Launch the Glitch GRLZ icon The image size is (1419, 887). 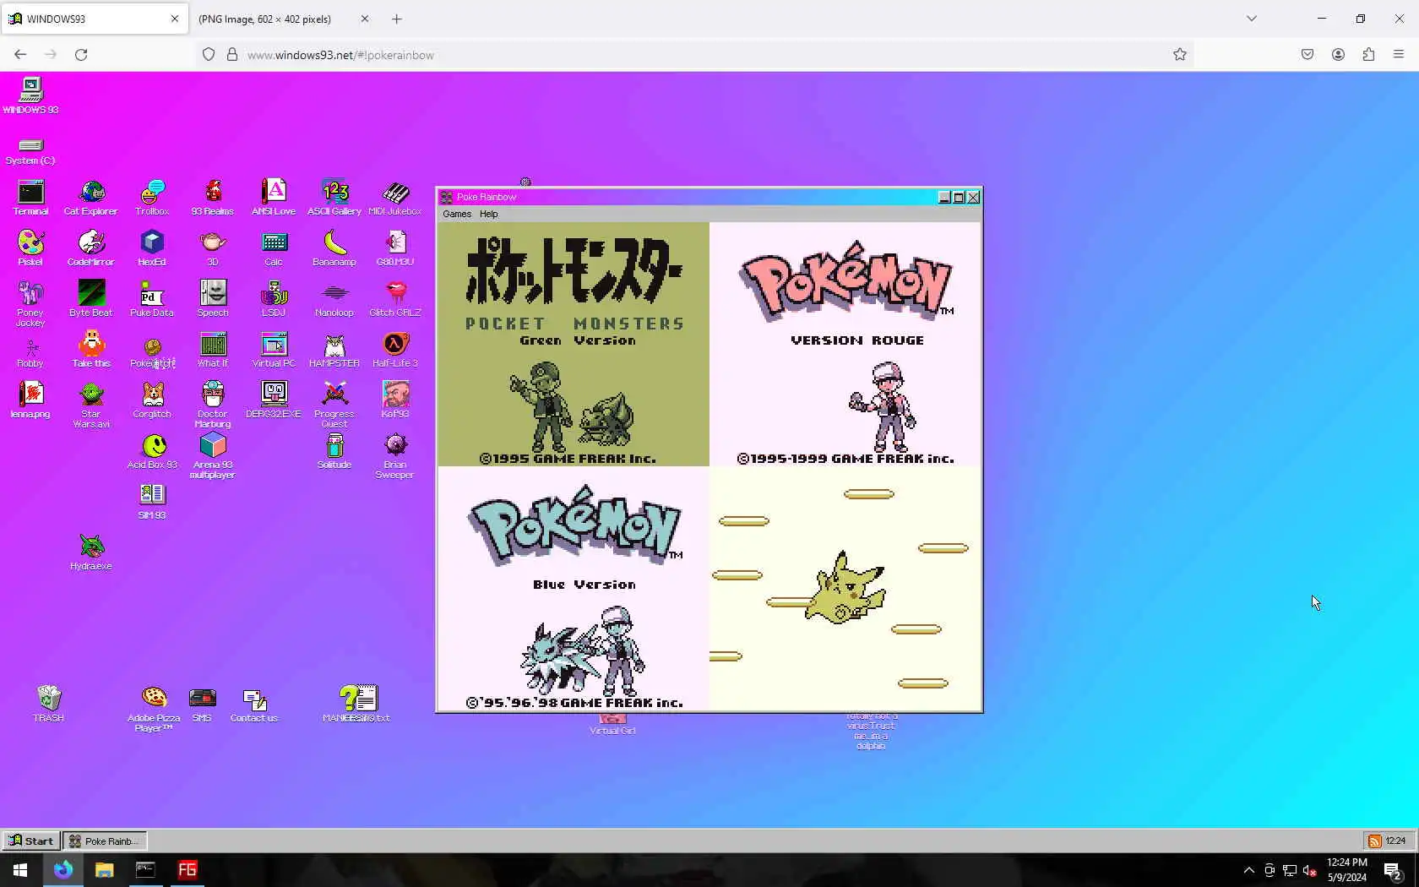(395, 299)
